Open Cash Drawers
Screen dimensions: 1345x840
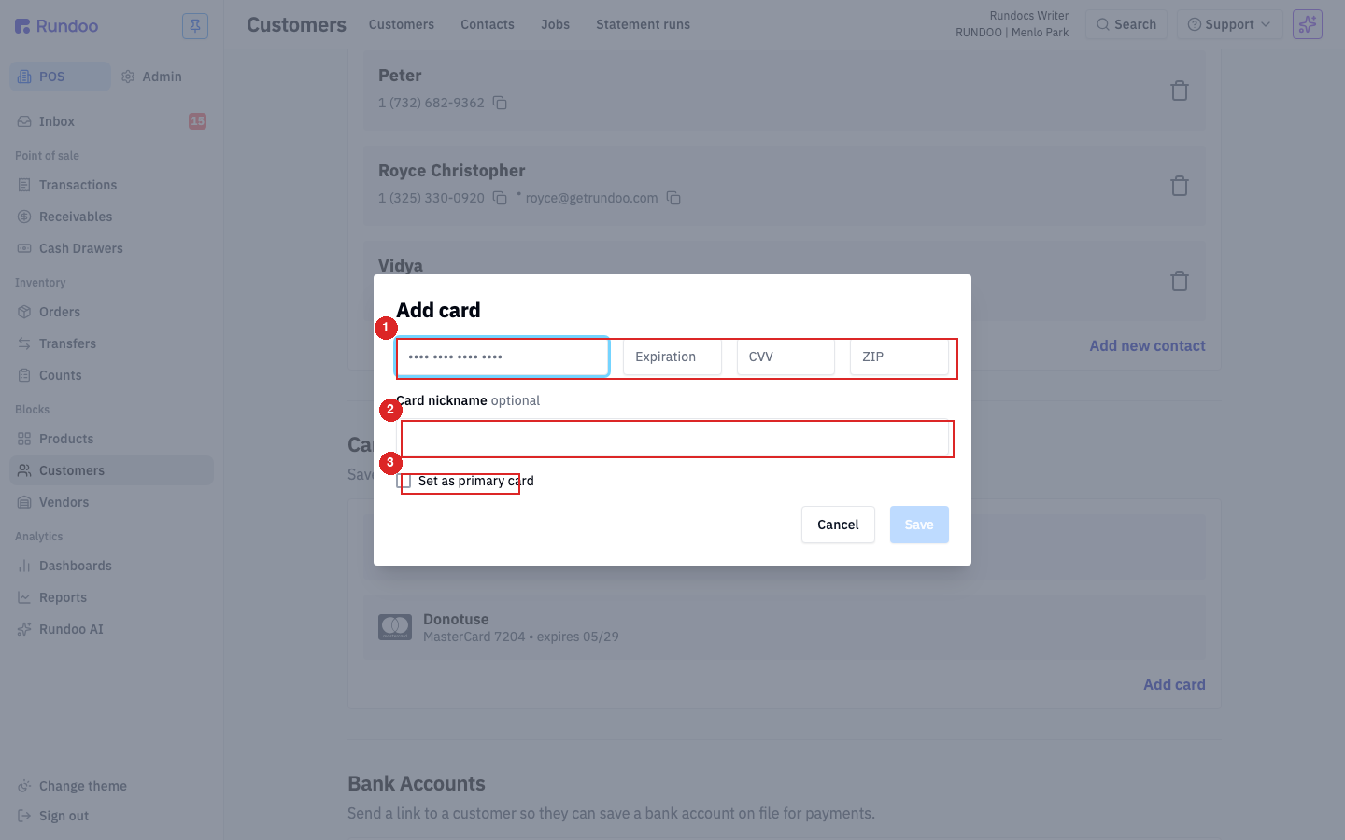(111, 248)
